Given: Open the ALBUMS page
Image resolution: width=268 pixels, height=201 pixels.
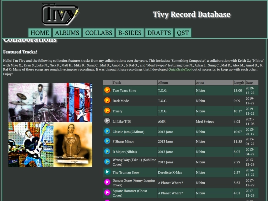Looking at the screenshot, I should coord(67,33).
